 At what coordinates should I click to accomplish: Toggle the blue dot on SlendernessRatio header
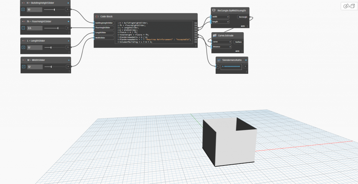click(x=246, y=60)
